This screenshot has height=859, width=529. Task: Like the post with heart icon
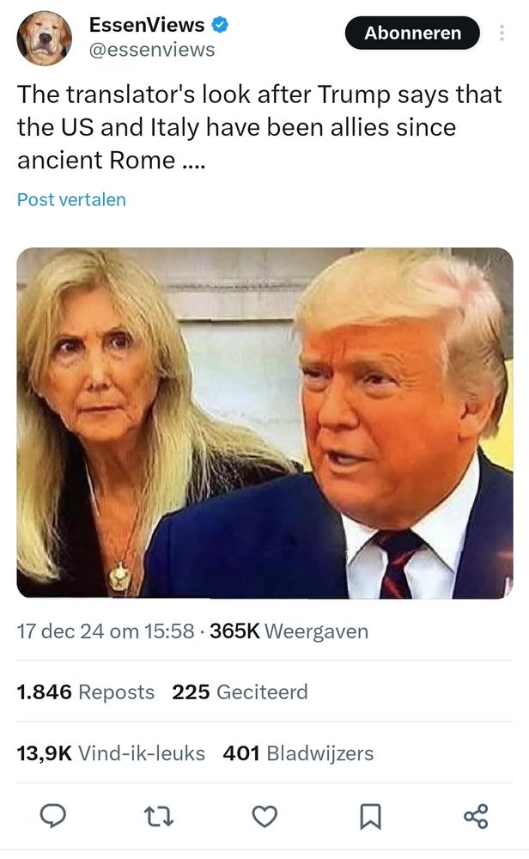[264, 816]
